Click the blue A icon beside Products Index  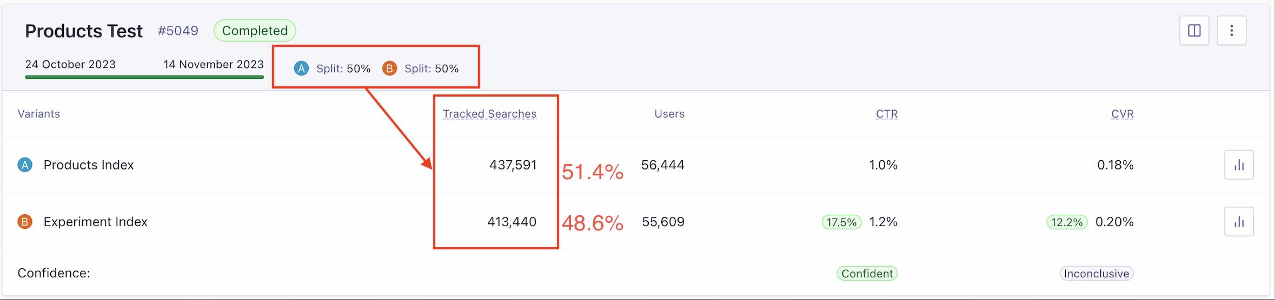(25, 165)
